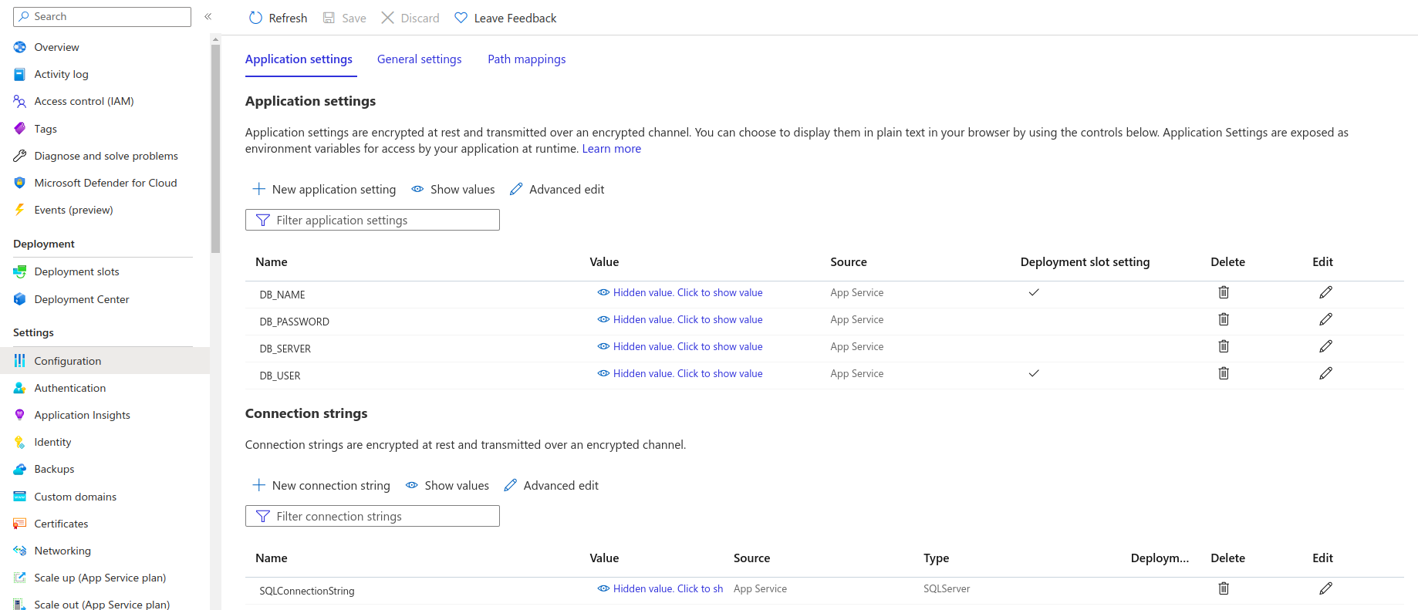Collapse the sidebar menu with chevron
The image size is (1418, 610).
coord(208,16)
